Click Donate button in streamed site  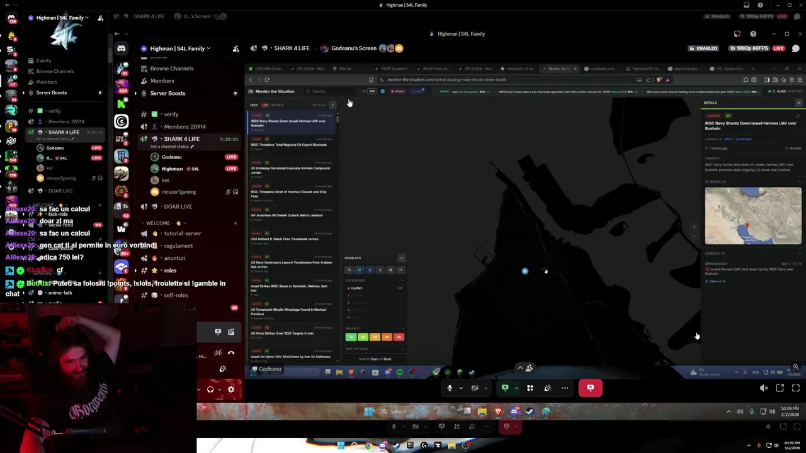pyautogui.click(x=398, y=91)
